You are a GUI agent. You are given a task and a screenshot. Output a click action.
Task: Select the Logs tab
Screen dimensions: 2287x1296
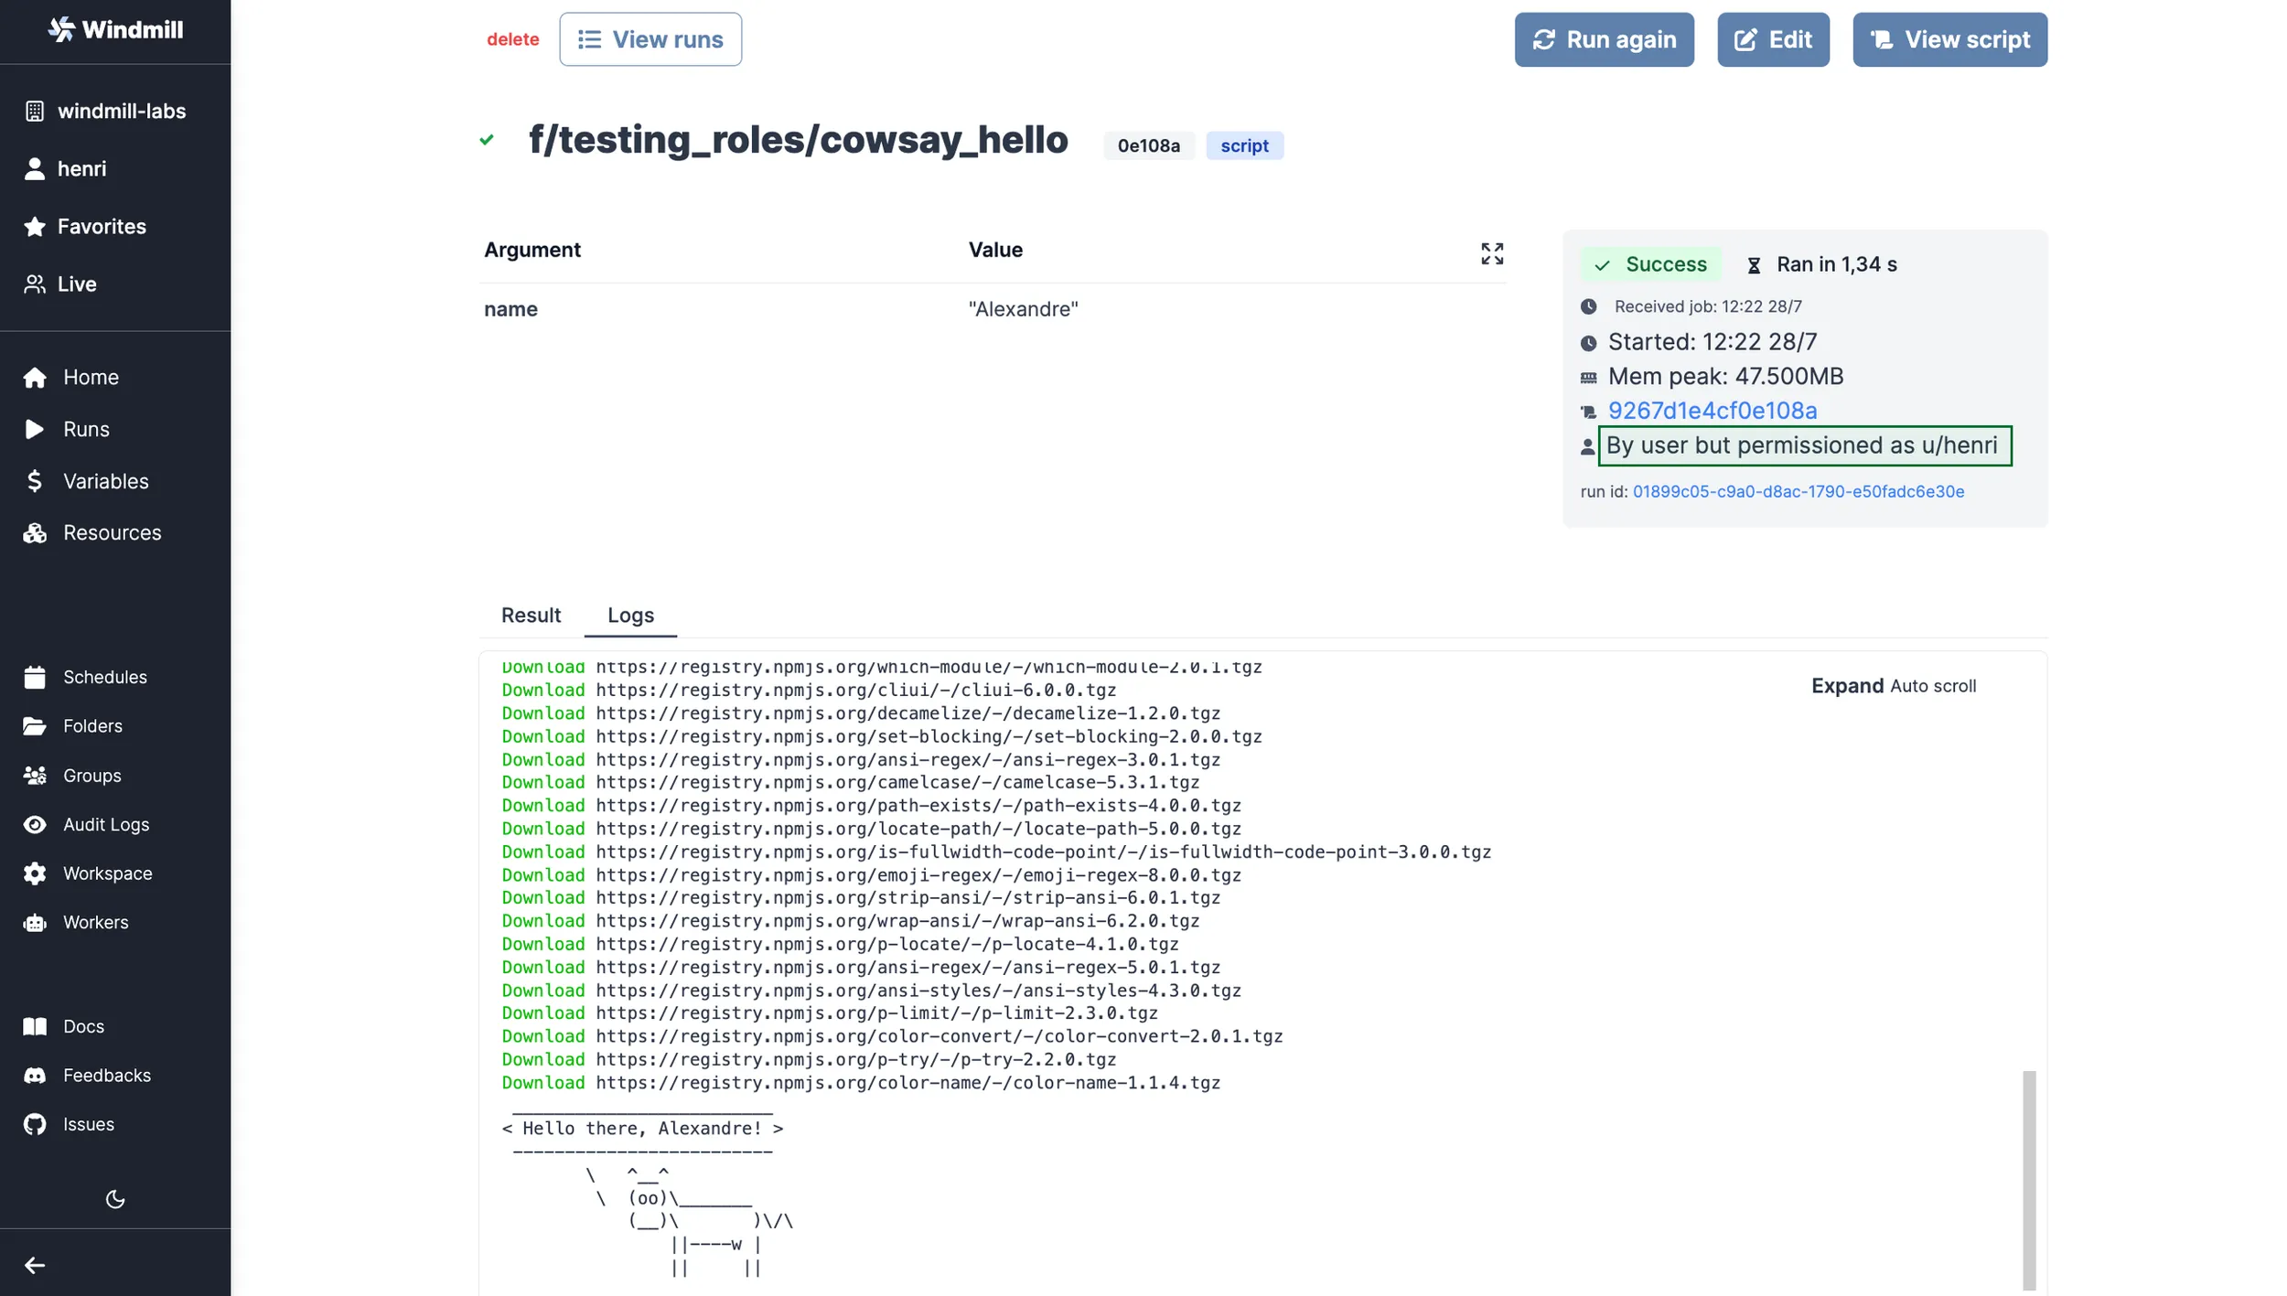tap(630, 615)
